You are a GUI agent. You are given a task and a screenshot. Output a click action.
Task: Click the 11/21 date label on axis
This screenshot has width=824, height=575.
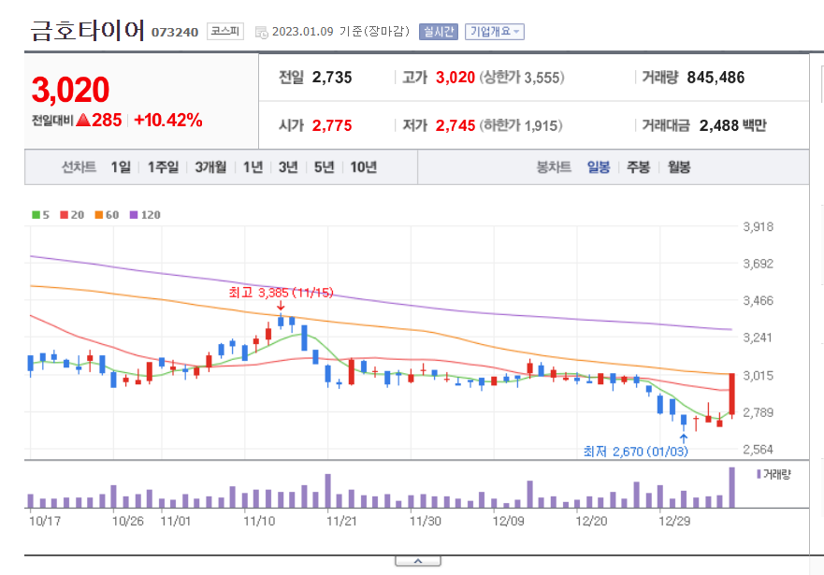coord(341,522)
